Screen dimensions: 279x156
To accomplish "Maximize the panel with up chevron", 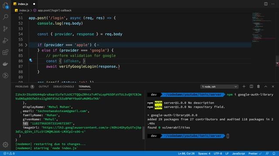I will pyautogui.click(x=265, y=87).
